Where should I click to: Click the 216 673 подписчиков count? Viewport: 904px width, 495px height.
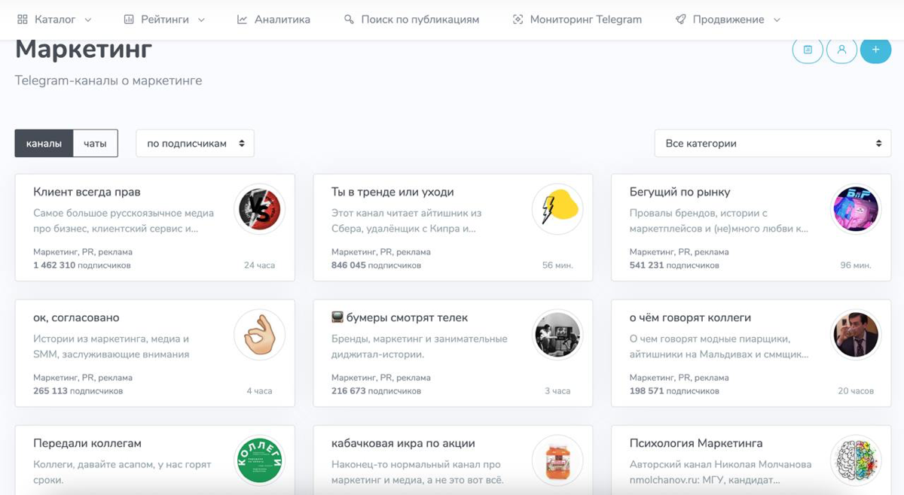point(376,391)
